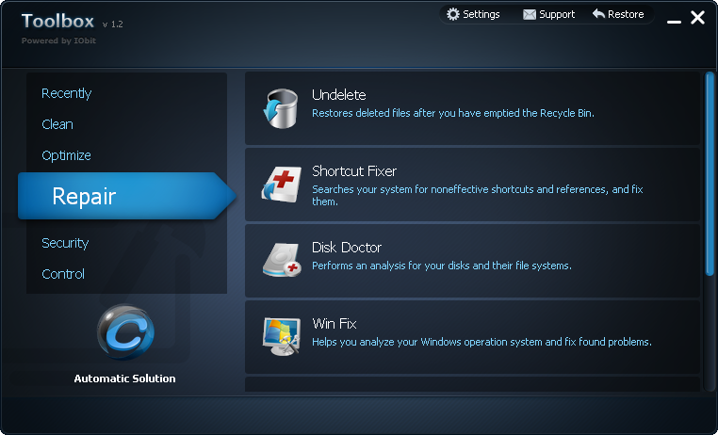Click the Win Fix monitor icon
The height and width of the screenshot is (435, 718).
tap(282, 337)
